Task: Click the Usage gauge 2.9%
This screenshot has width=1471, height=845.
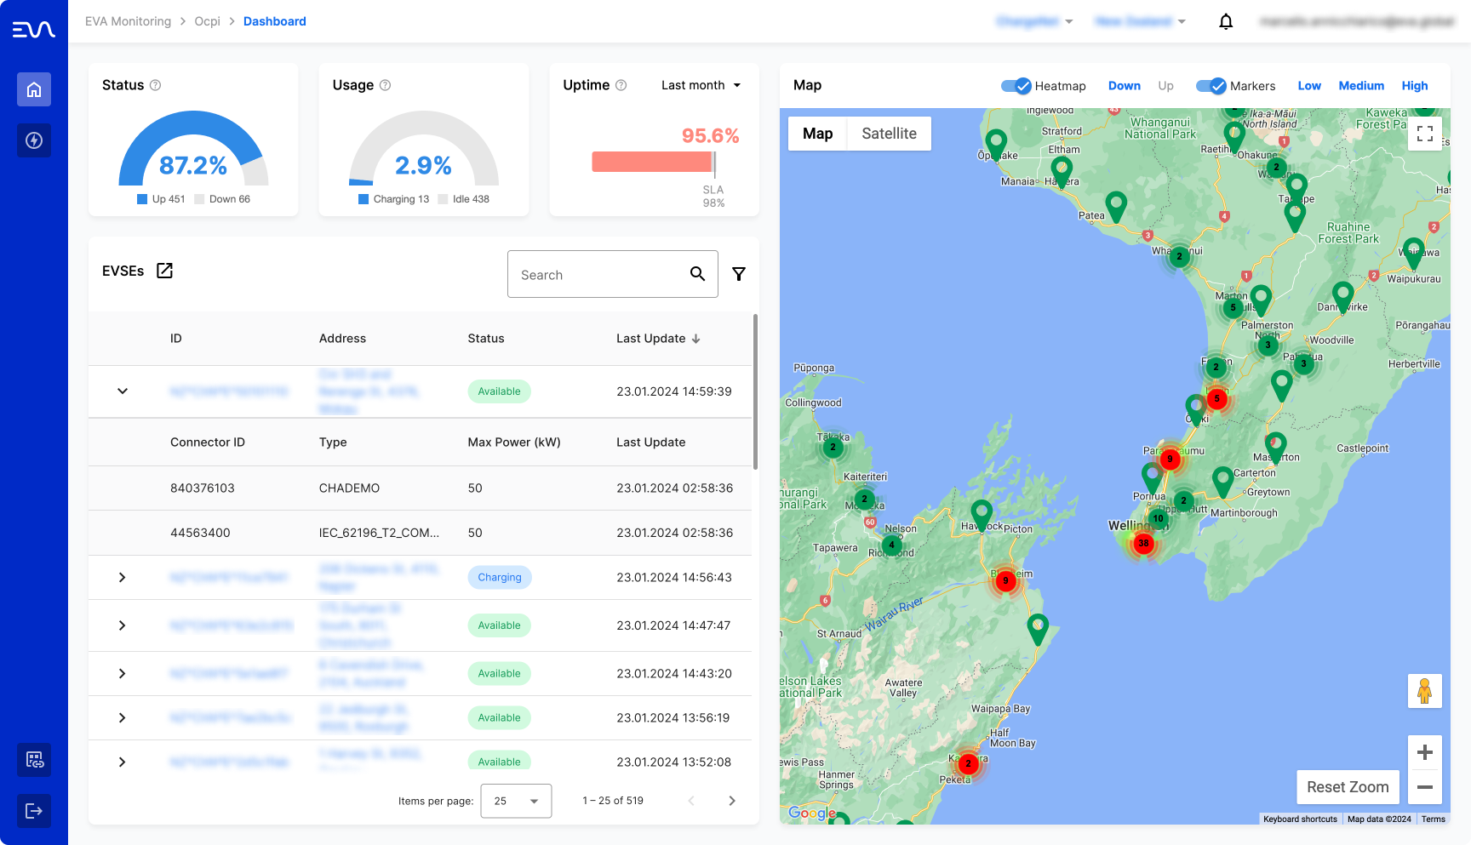Action: pyautogui.click(x=423, y=148)
